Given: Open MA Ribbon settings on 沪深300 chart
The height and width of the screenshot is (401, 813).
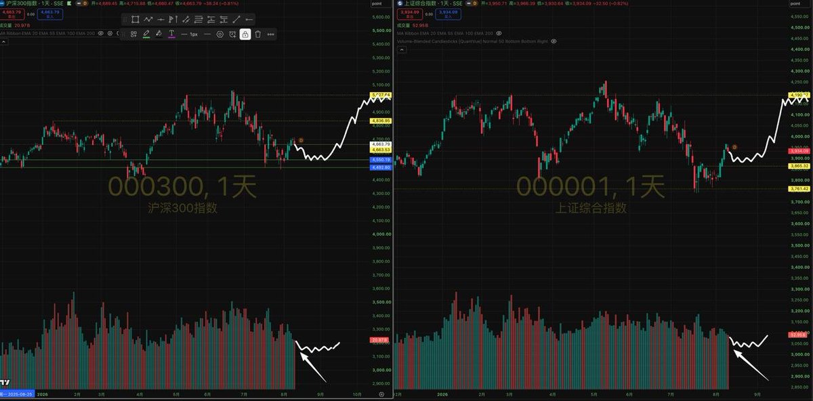Looking at the screenshot, I should tap(110, 33).
